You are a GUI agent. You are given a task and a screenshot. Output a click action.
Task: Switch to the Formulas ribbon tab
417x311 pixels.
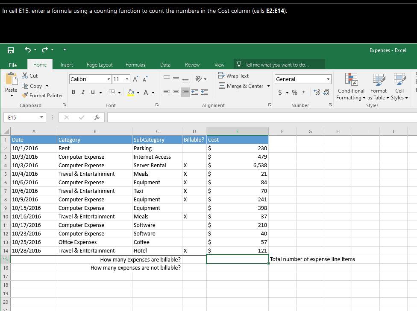click(135, 65)
